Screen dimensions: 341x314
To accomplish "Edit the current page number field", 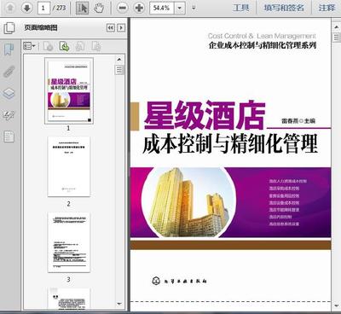I will [43, 8].
